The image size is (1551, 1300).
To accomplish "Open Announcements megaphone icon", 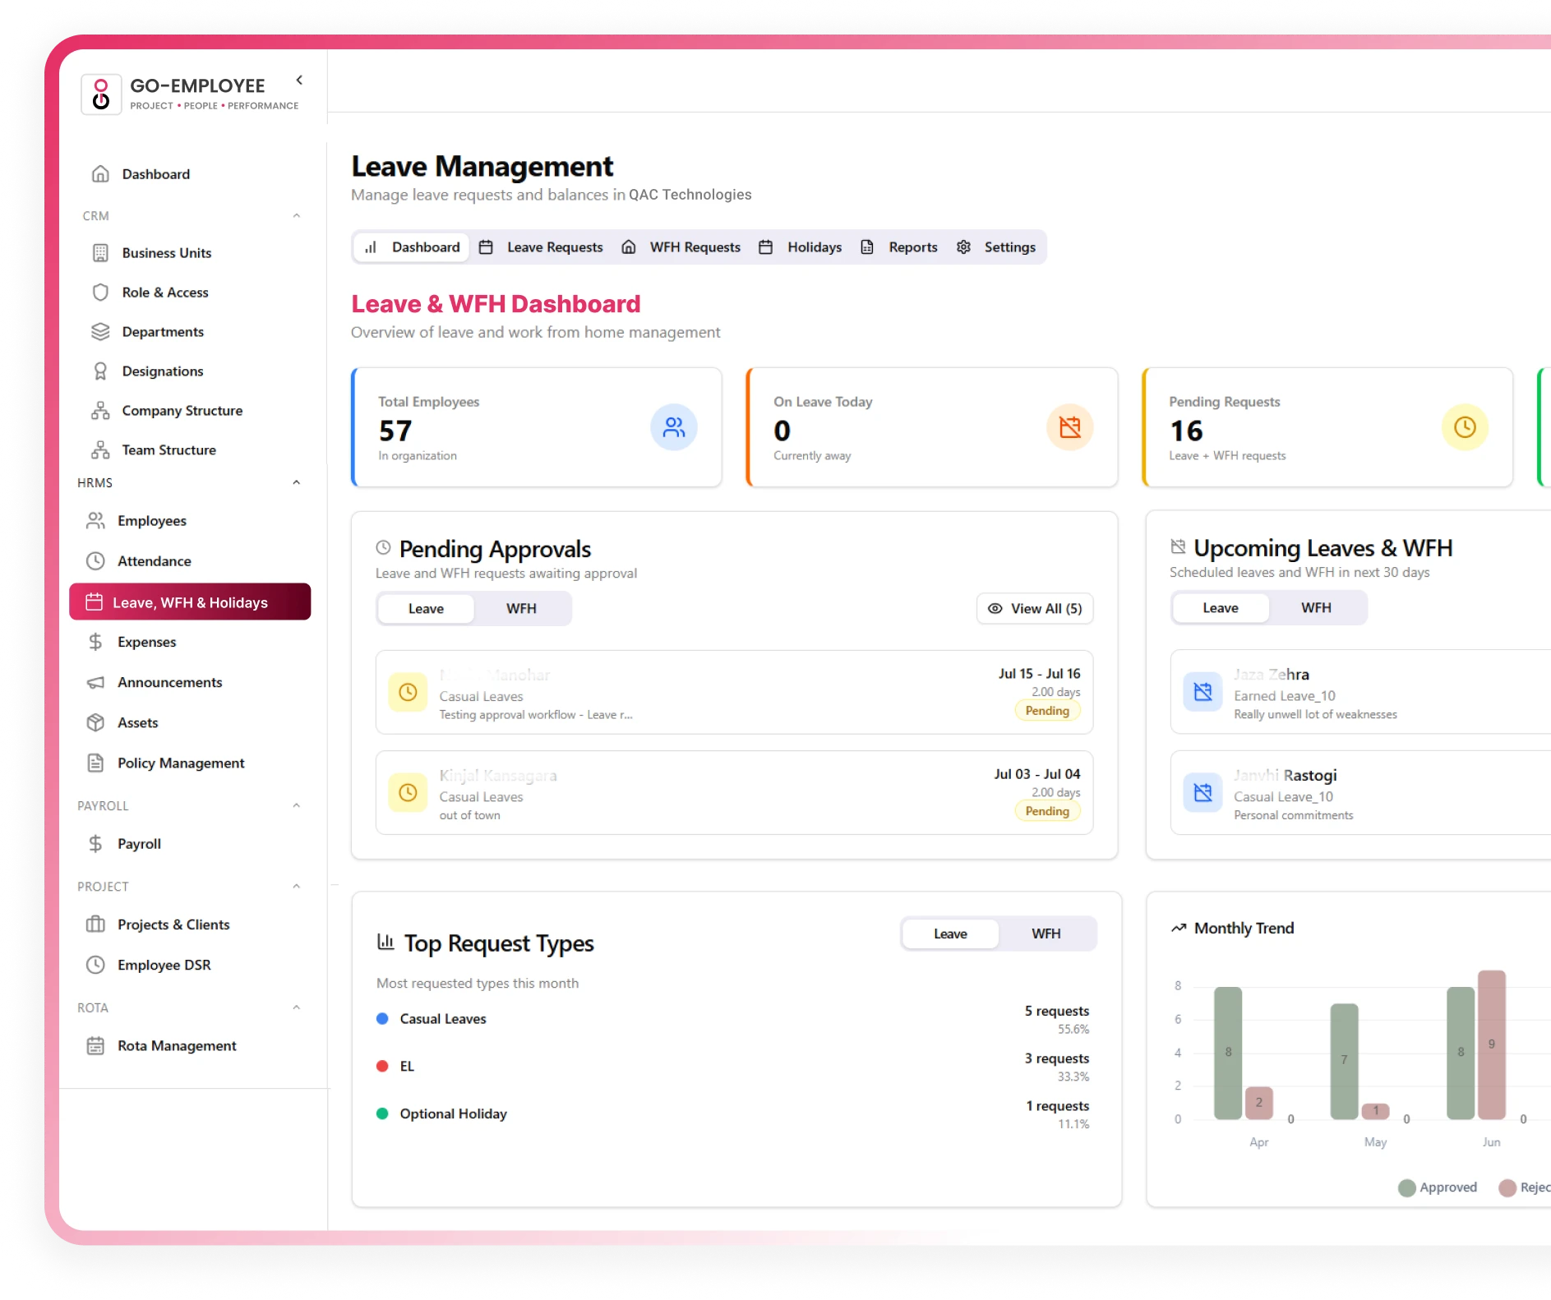I will [x=95, y=682].
